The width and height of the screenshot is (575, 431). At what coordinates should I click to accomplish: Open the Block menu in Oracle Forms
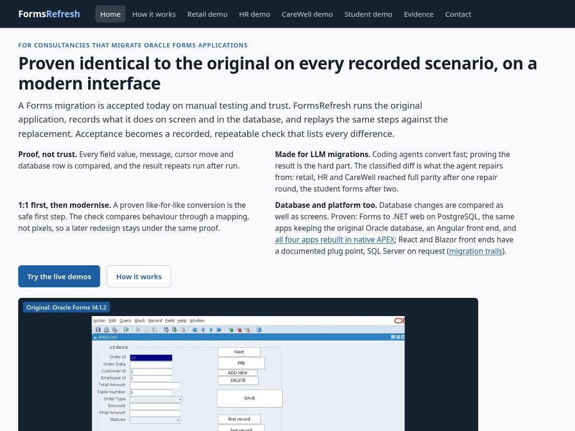(140, 321)
